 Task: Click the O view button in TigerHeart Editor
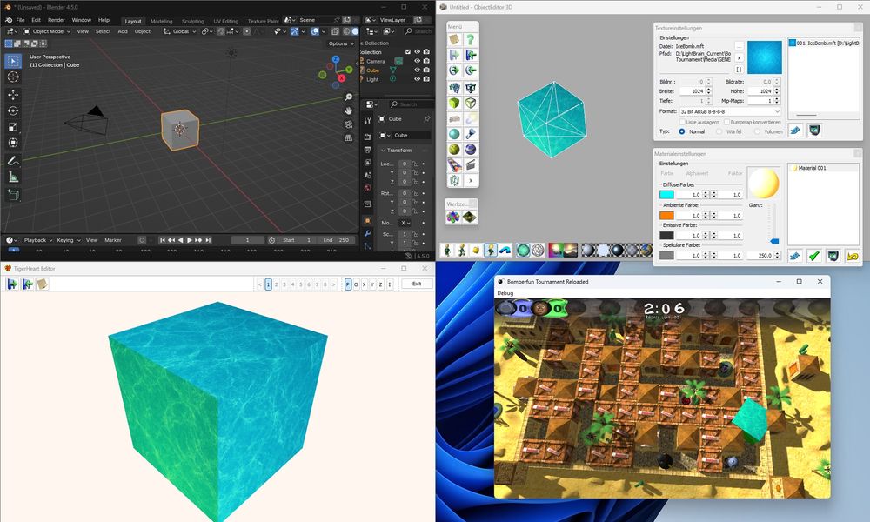coord(356,284)
